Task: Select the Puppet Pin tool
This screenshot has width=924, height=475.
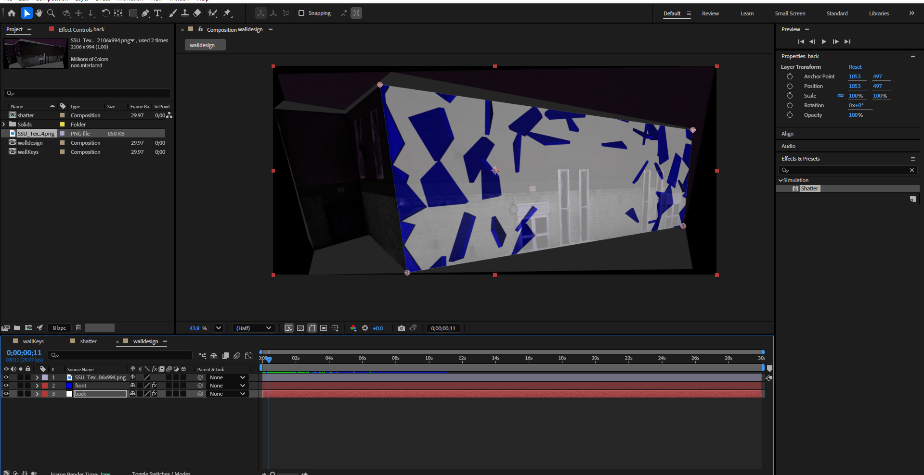Action: (x=226, y=13)
